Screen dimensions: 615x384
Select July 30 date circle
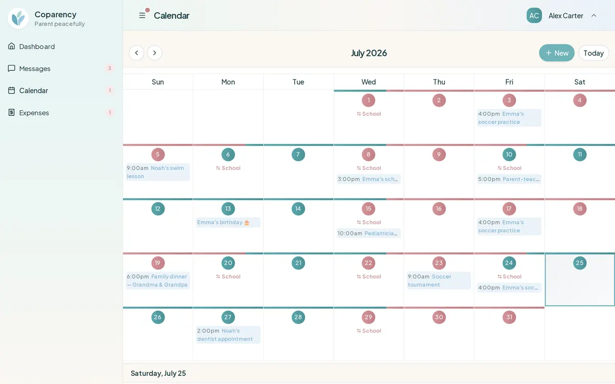tap(439, 317)
